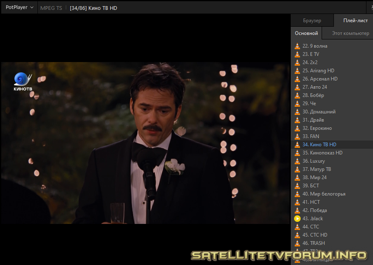Click the cone icon beside 38. Мир 24
Screen dimensions: 373x265
(297, 177)
